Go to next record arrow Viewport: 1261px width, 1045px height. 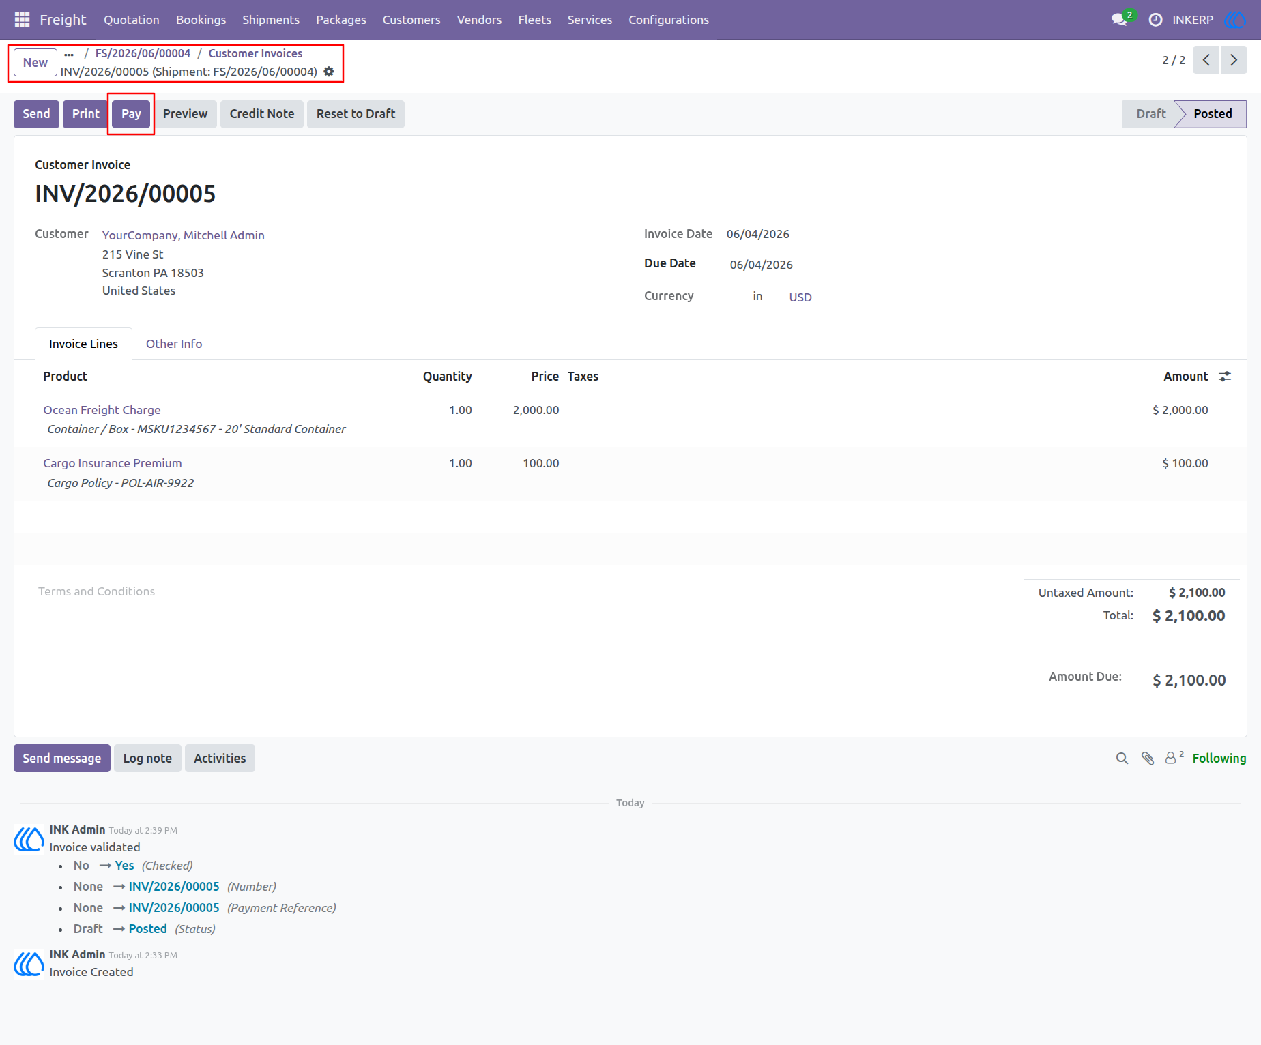coord(1234,60)
